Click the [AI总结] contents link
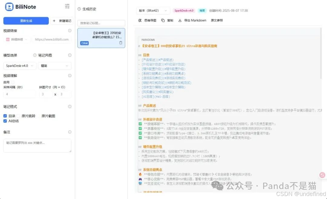 [156, 97]
